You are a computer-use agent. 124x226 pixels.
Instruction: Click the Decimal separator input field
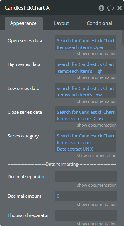(x=86, y=176)
